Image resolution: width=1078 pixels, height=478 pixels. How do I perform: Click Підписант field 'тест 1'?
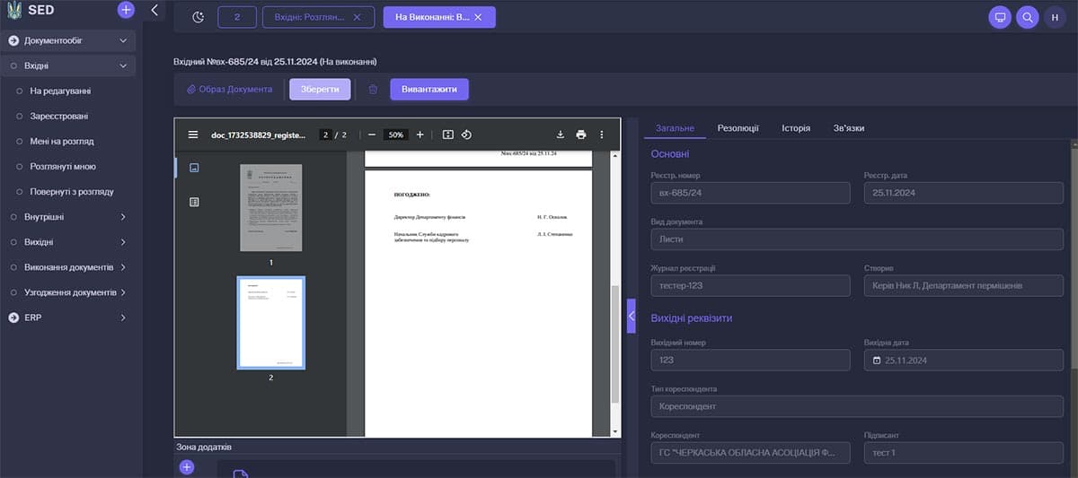pyautogui.click(x=964, y=452)
